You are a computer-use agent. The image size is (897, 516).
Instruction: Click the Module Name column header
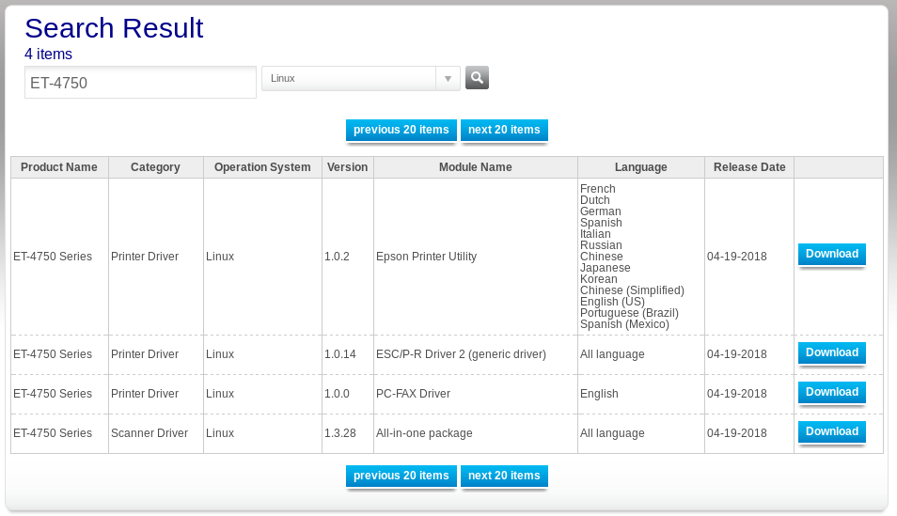tap(475, 167)
